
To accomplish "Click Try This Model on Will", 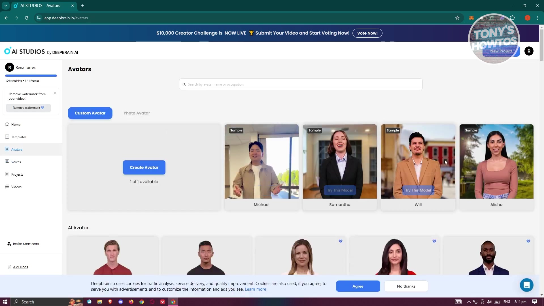I will [x=418, y=190].
